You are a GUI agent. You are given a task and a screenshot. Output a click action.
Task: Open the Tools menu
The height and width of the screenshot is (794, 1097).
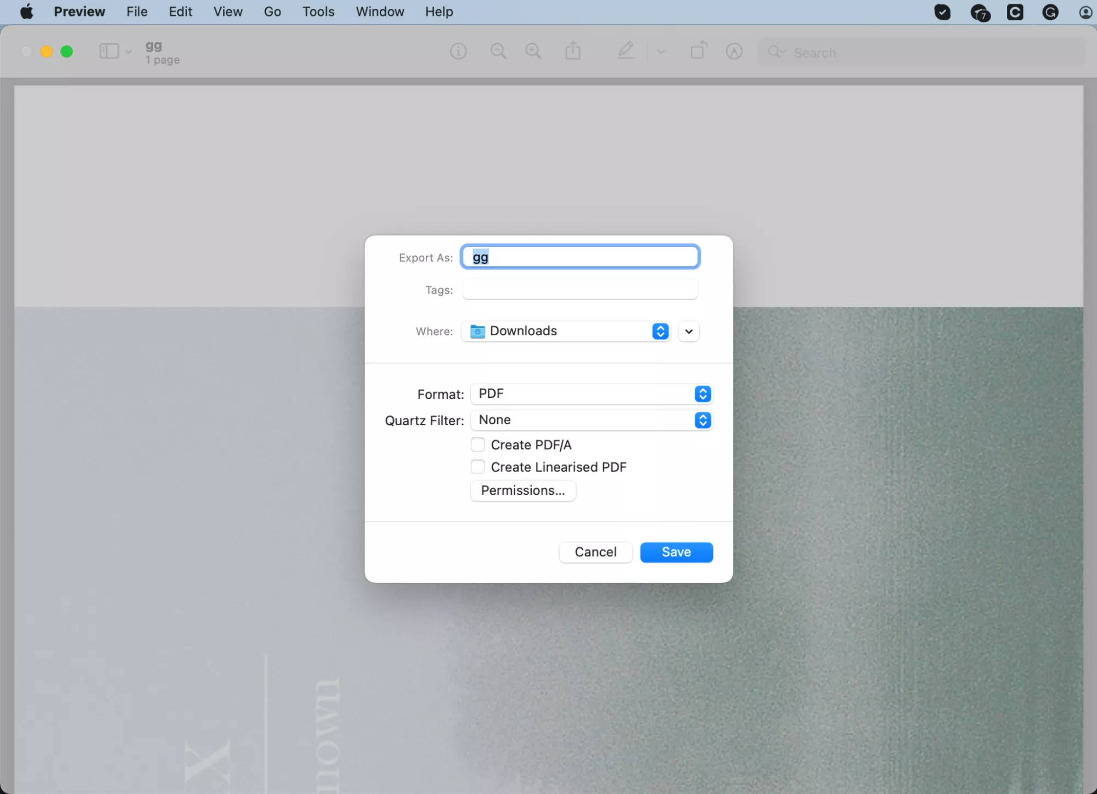pyautogui.click(x=318, y=12)
